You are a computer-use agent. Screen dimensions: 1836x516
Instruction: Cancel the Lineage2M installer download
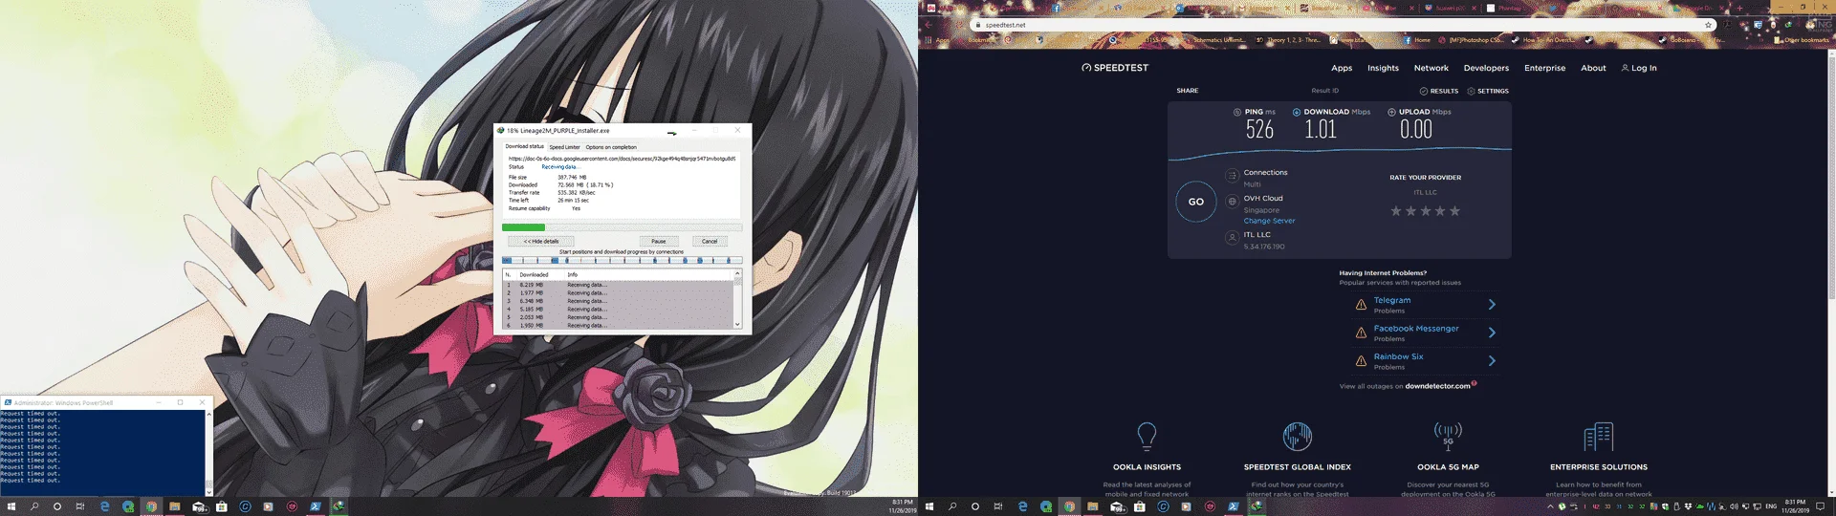point(710,241)
